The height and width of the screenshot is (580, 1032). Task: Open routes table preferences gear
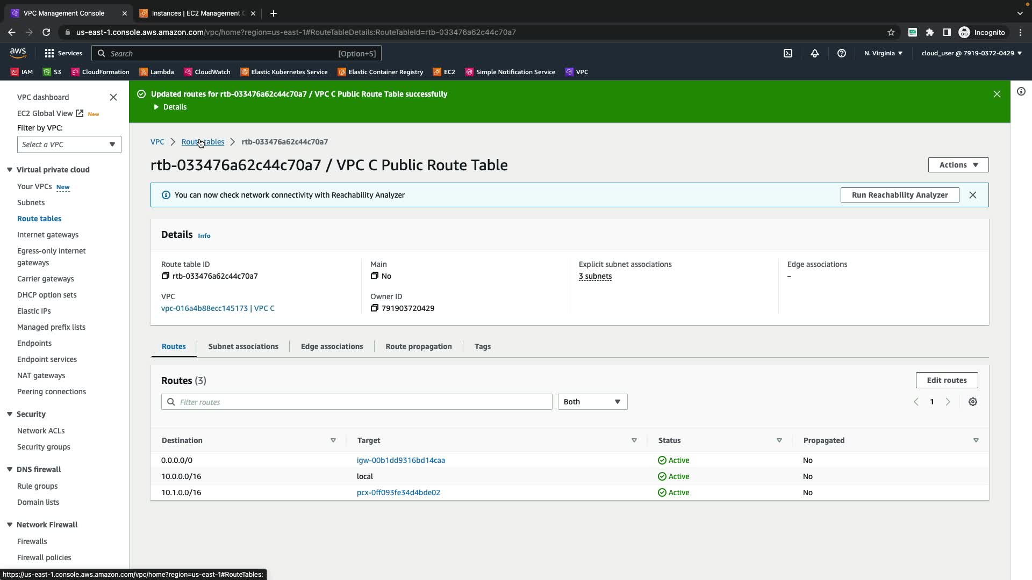[x=972, y=402]
